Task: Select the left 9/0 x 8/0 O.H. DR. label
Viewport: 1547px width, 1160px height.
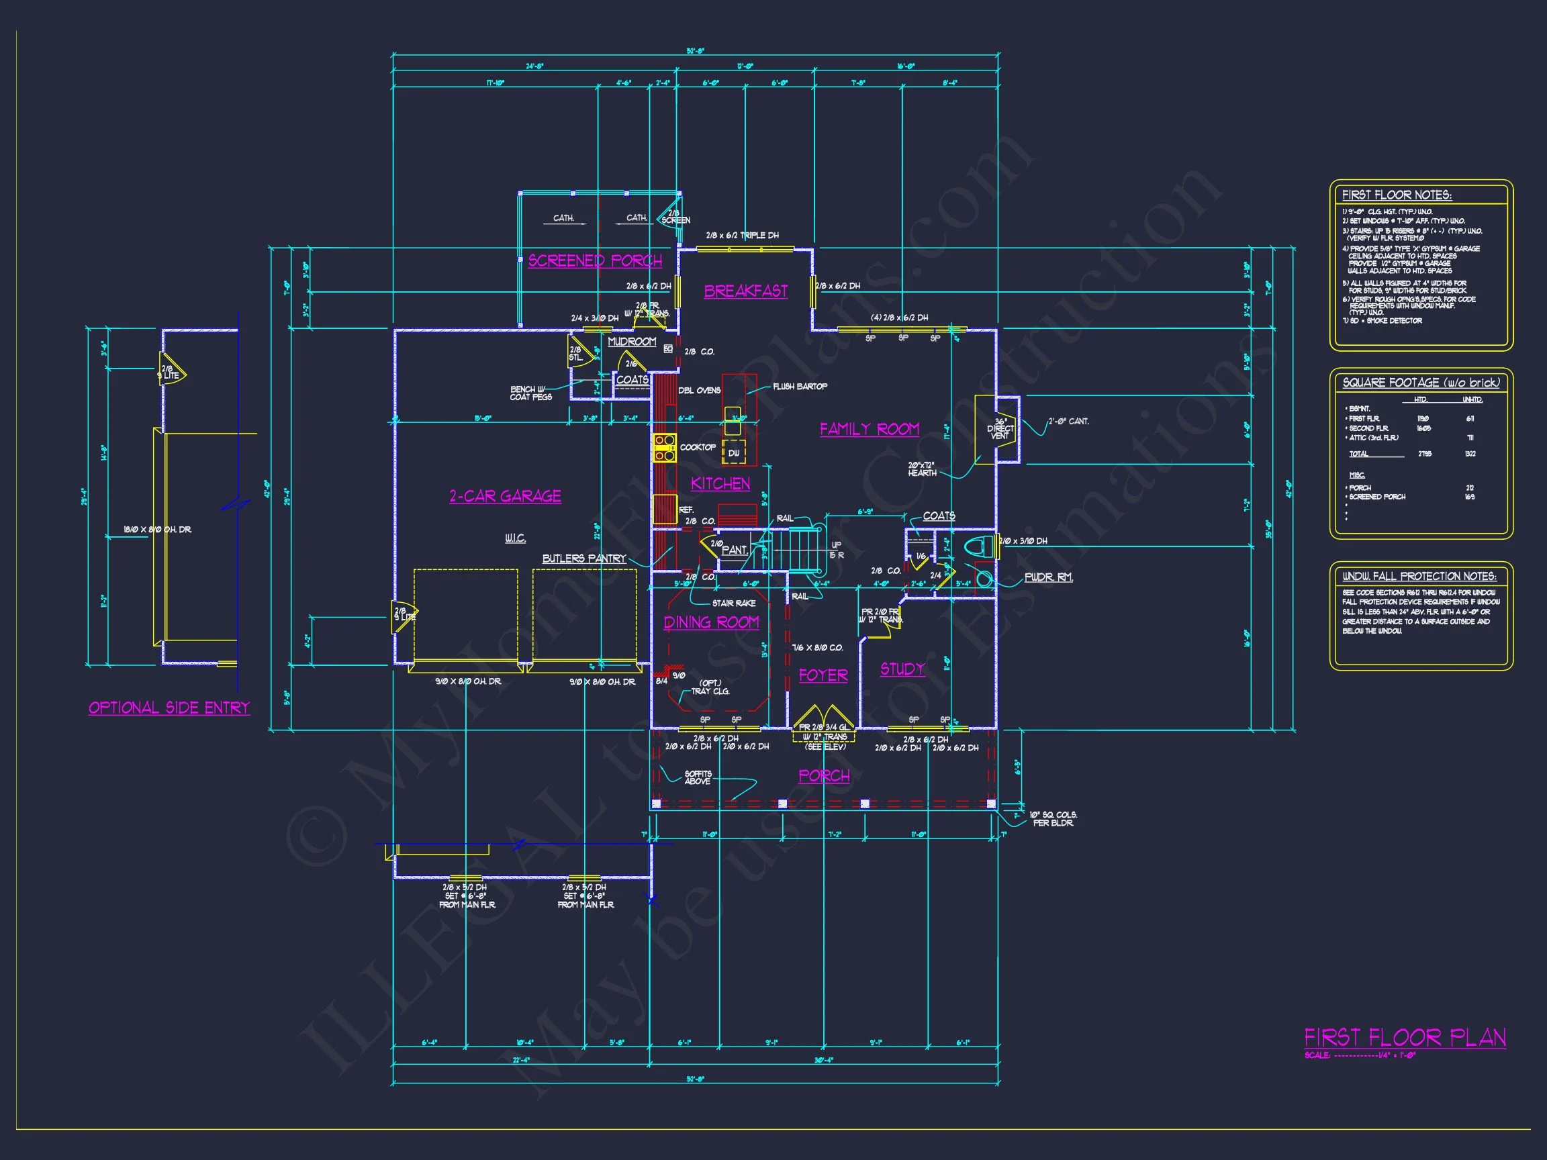Action: (468, 682)
